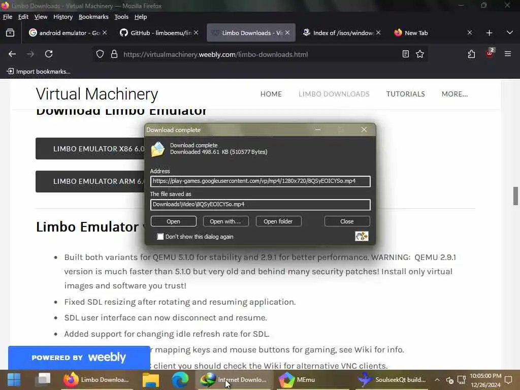This screenshot has width=520, height=390.
Task: Toggle reader view icon in address bar
Action: (x=406, y=54)
